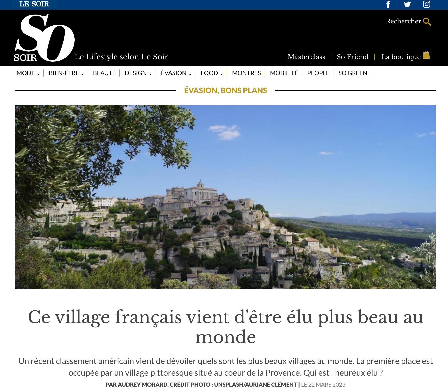This screenshot has height=391, width=448.
Task: Click the yellow shopping bag icon
Action: pyautogui.click(x=426, y=55)
